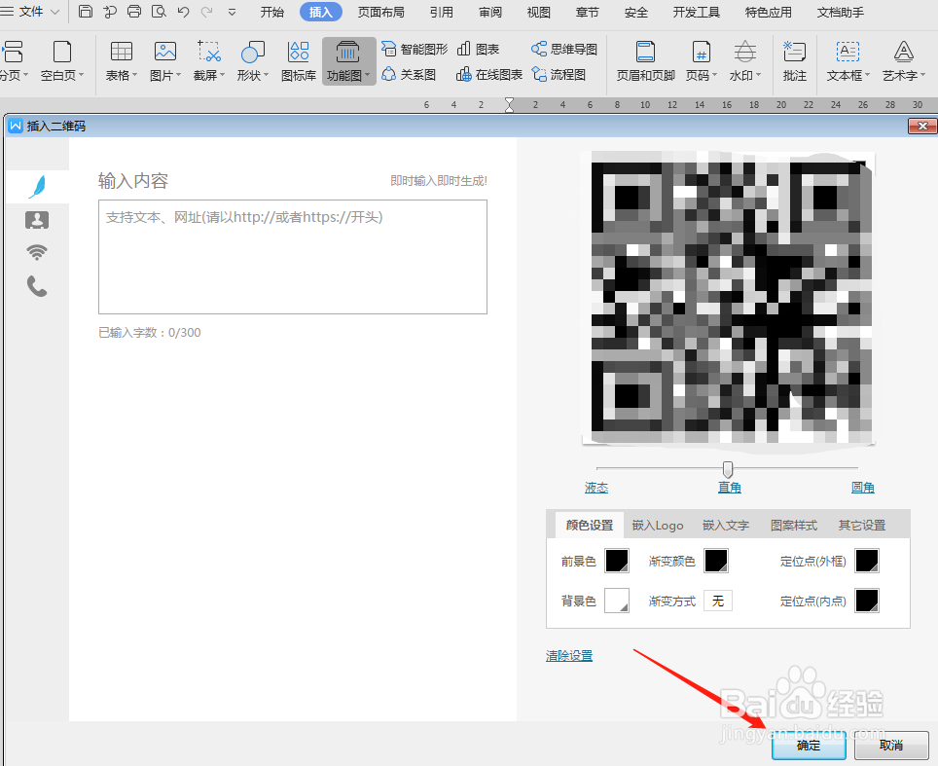Expand the quick access toolbar customize arrow
938x766 pixels.
(233, 12)
